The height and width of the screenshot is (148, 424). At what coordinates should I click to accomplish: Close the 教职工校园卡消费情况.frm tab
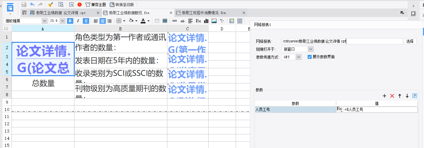click(x=244, y=13)
